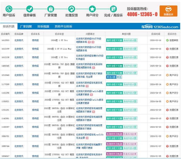Viewport: 181px width, 159px height.
Task: Open image icon on complaint 1177099
Action: [x=87, y=86]
